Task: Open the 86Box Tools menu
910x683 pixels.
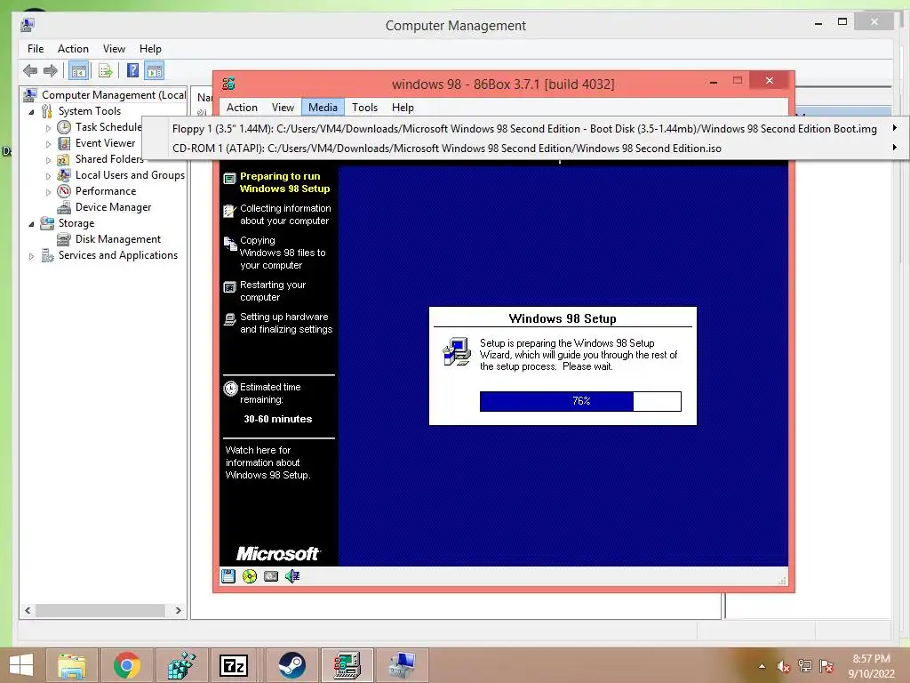Action: coord(364,108)
